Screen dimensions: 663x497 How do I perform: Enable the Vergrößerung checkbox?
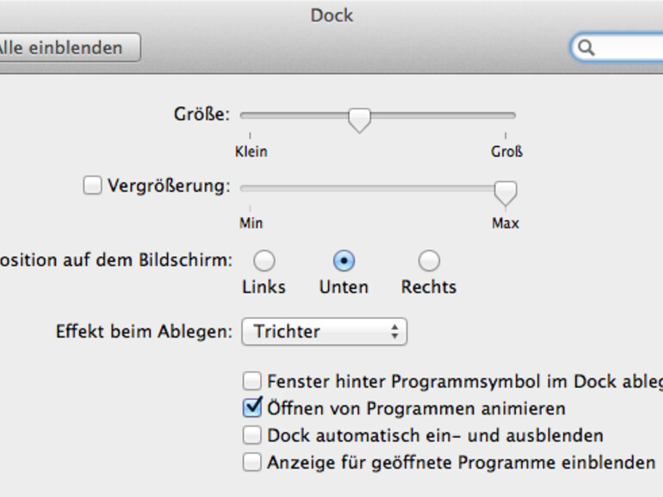pos(92,186)
